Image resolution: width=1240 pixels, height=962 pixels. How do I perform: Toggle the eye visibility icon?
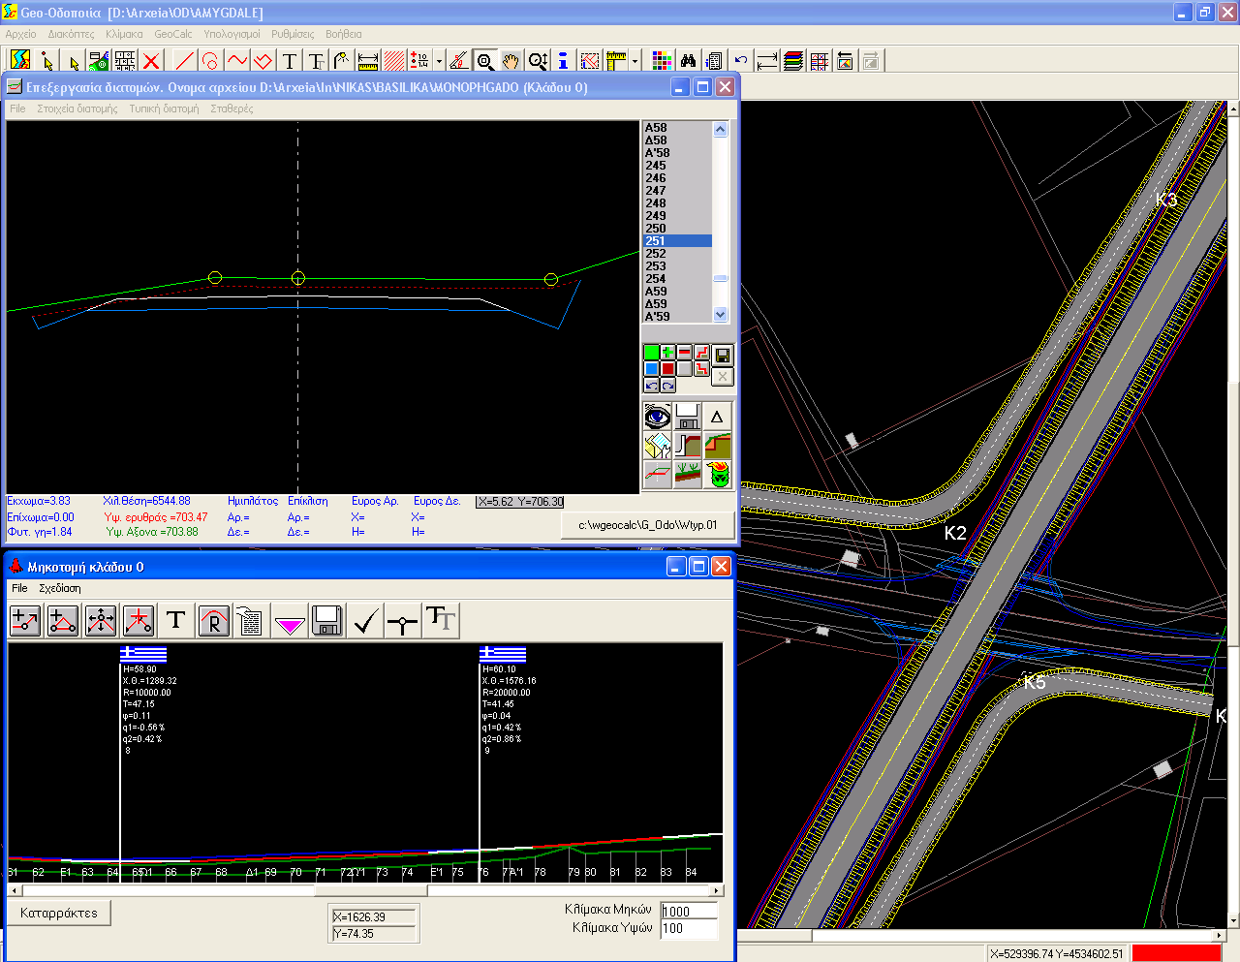[658, 417]
